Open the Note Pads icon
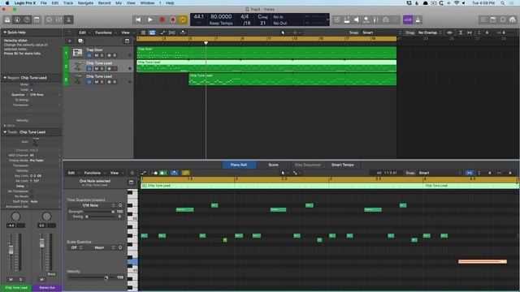 [x=493, y=19]
